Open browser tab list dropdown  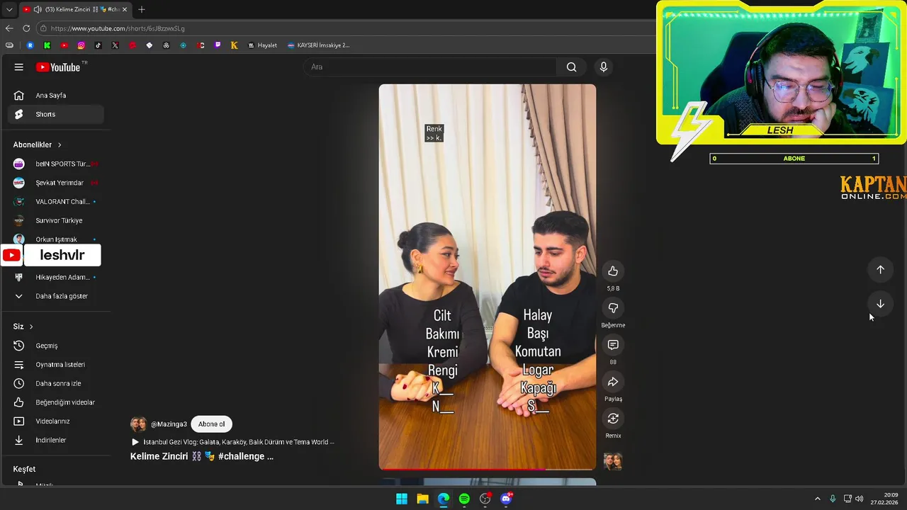click(x=9, y=9)
